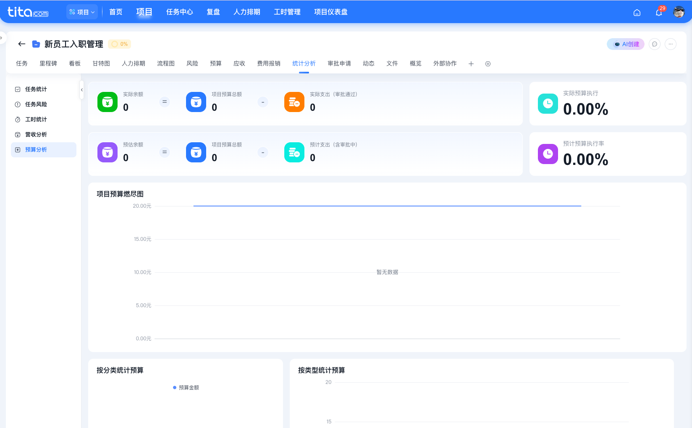Image resolution: width=692 pixels, height=428 pixels.
Task: Select 预算分析 in the sidebar
Action: 44,150
